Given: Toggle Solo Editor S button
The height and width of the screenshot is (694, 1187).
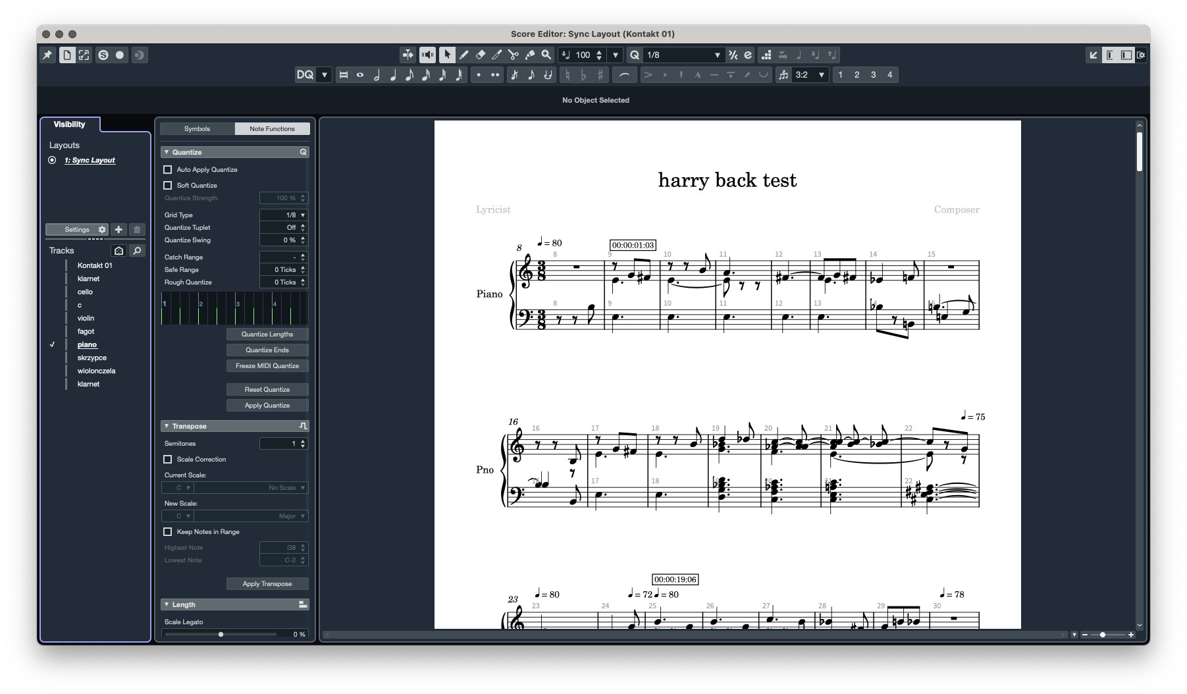Looking at the screenshot, I should pyautogui.click(x=103, y=55).
